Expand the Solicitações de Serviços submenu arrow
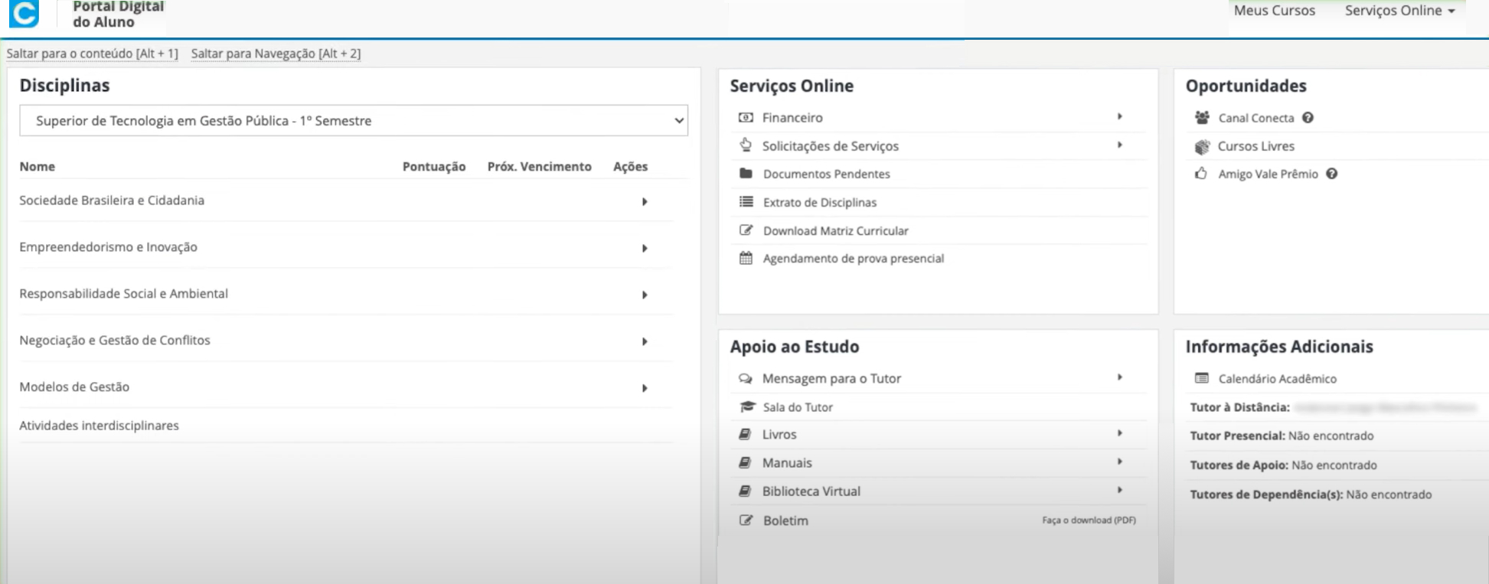The width and height of the screenshot is (1489, 584). (x=1119, y=145)
